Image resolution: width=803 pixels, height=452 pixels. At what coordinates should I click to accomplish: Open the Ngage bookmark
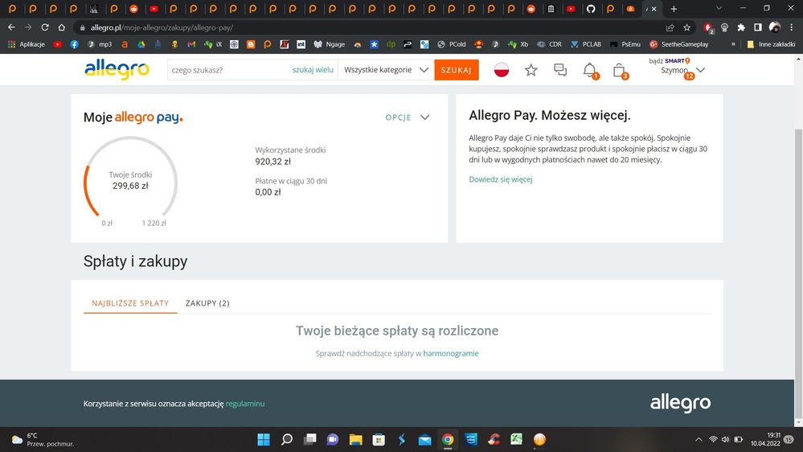point(330,44)
